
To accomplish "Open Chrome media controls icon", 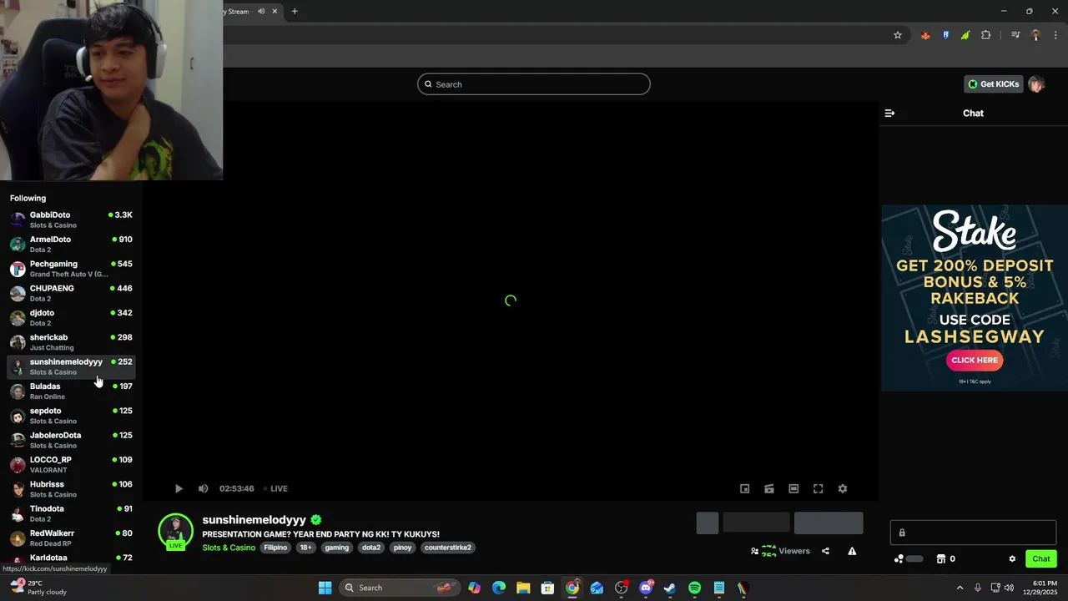I will click(1015, 35).
